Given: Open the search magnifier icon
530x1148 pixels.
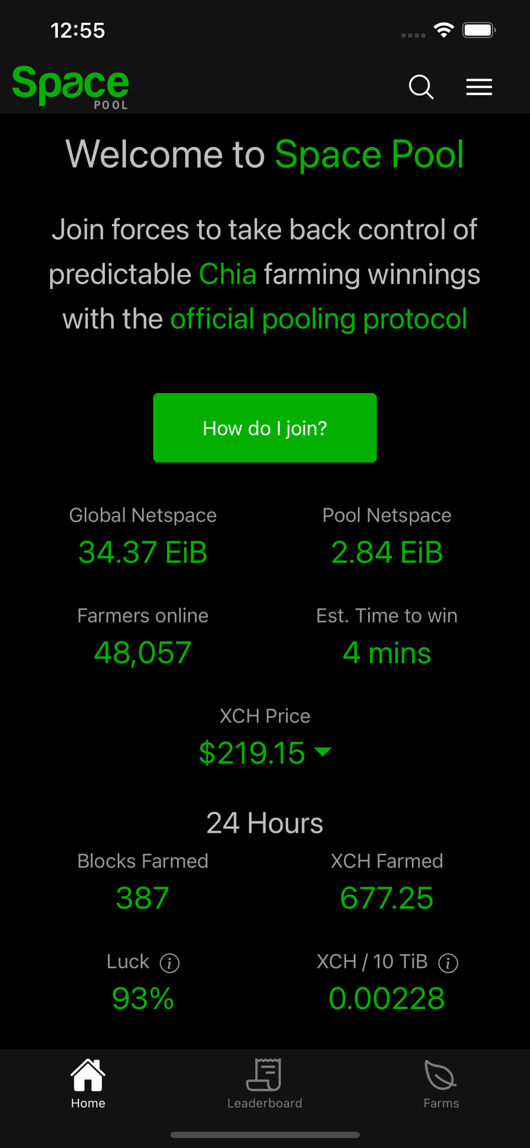Looking at the screenshot, I should [421, 87].
